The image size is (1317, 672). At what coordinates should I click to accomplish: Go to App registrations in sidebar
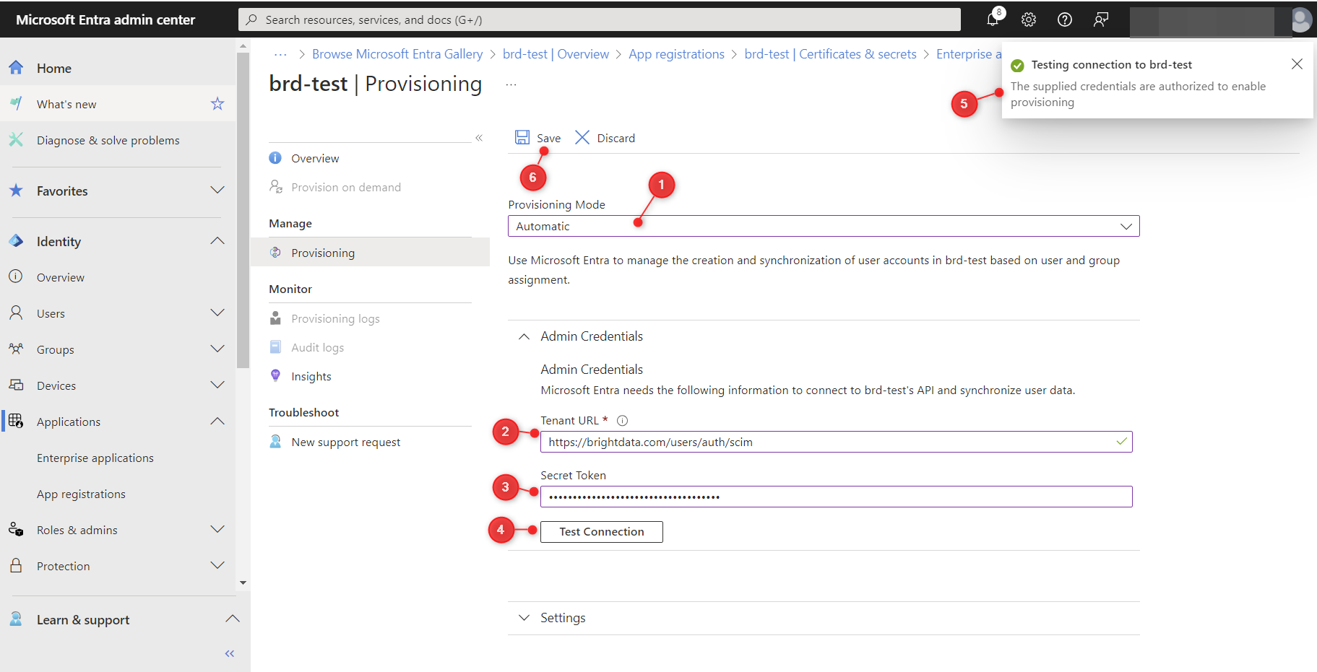(81, 494)
